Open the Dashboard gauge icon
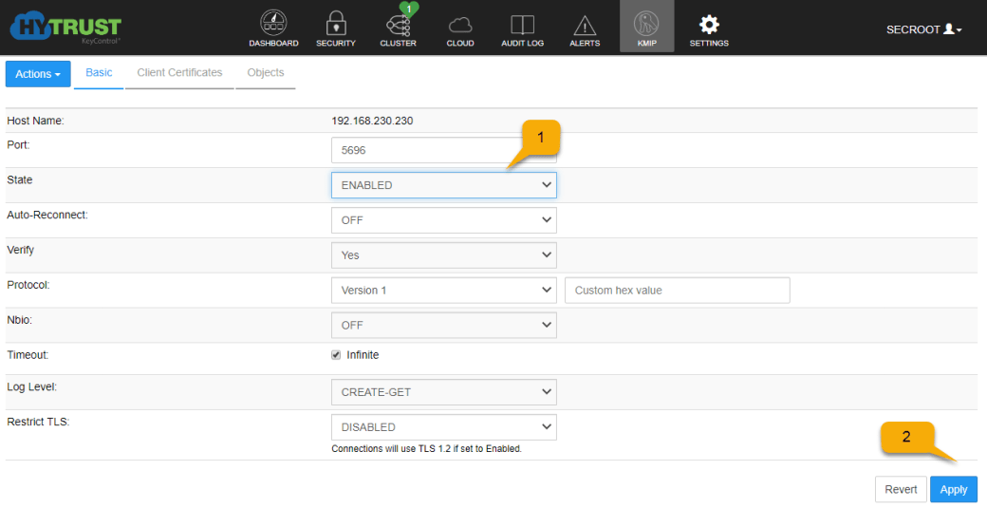The image size is (987, 508). click(273, 25)
